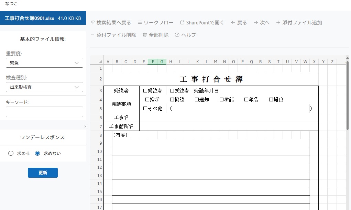This screenshot has width=351, height=210.
Task: Go back using the 戻る arrow
Action: (x=233, y=23)
